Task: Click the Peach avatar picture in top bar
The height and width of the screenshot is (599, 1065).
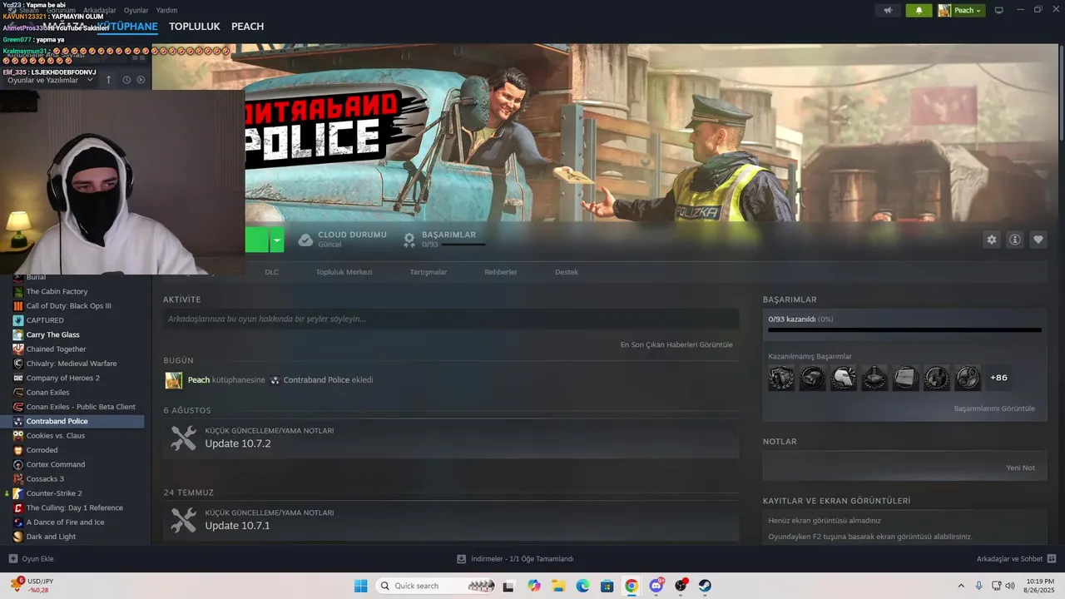Action: pos(944,10)
